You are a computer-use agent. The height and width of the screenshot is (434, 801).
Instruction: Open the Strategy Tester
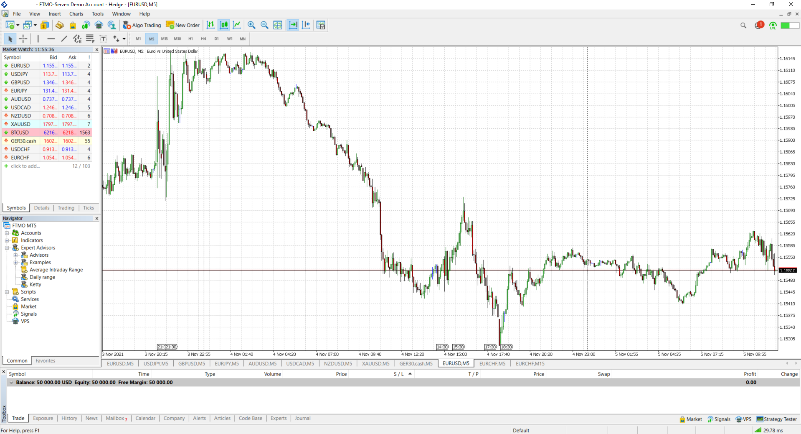point(777,419)
